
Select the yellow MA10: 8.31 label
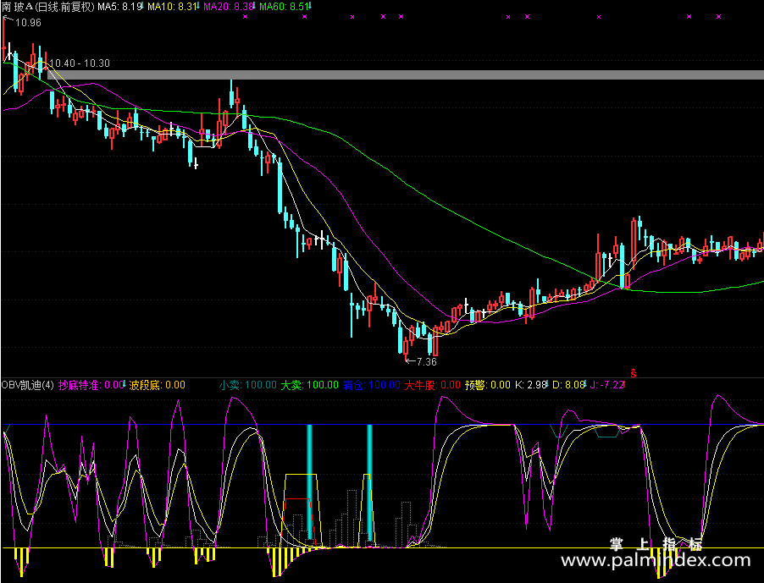click(171, 6)
